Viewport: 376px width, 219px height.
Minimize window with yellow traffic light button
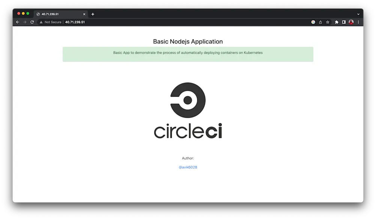23,13
